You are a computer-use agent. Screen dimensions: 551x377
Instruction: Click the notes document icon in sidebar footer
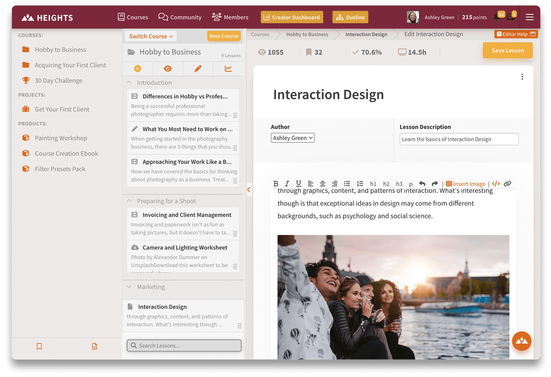[95, 346]
